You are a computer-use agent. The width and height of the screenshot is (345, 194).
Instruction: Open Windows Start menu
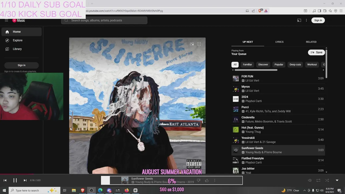point(4,190)
